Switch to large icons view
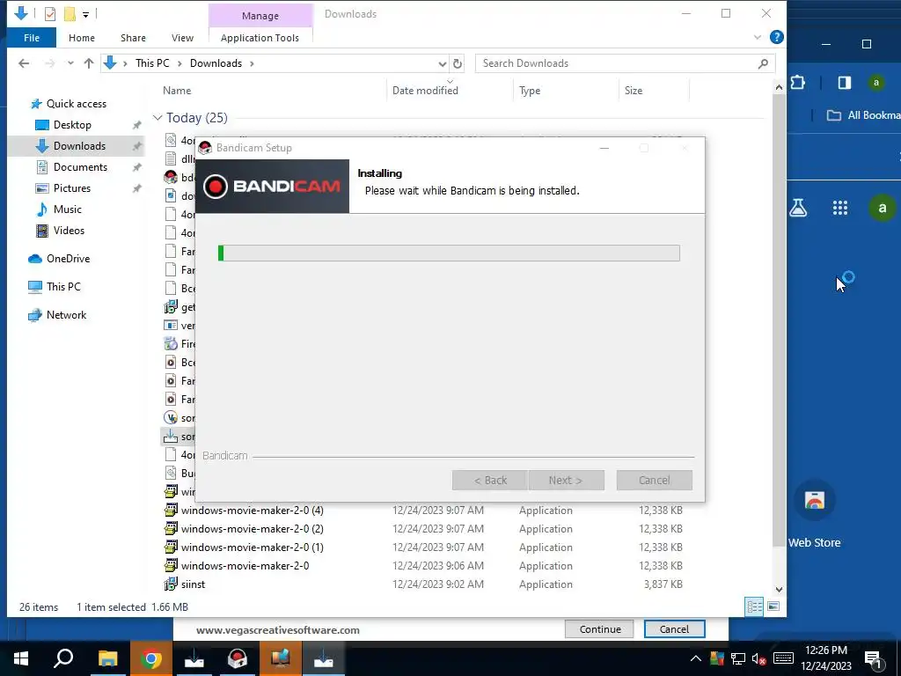Viewport: 901px width, 676px height. [773, 606]
